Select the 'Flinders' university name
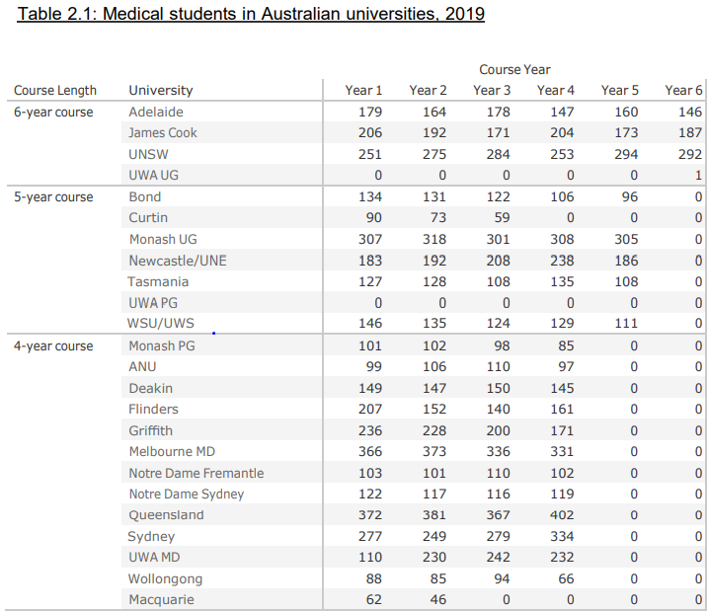 tap(153, 410)
